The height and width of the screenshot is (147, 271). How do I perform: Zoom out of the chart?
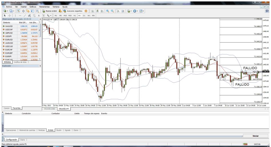click(x=112, y=11)
